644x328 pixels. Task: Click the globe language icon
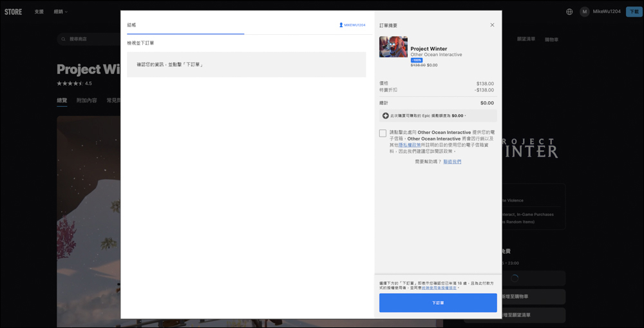[569, 12]
